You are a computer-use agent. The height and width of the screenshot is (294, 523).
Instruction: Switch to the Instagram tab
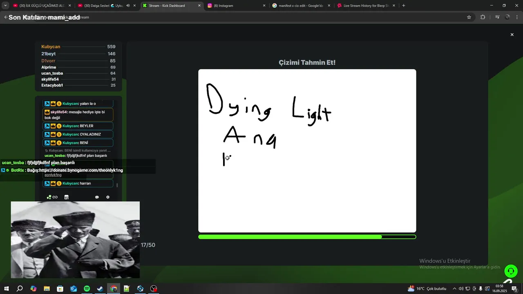click(x=236, y=6)
